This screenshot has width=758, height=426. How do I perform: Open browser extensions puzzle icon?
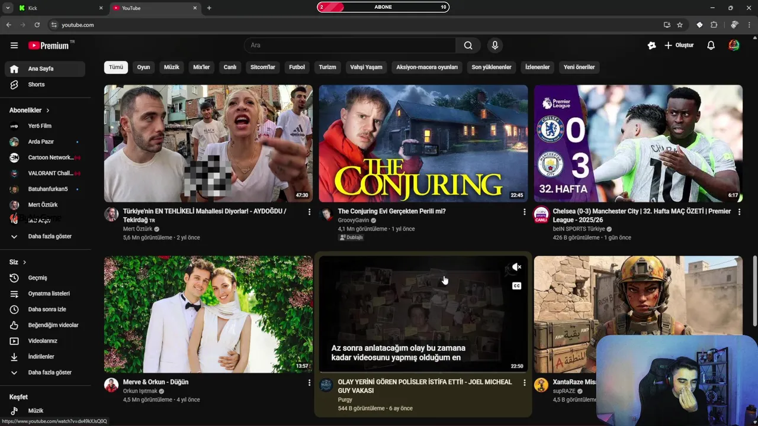coord(714,25)
